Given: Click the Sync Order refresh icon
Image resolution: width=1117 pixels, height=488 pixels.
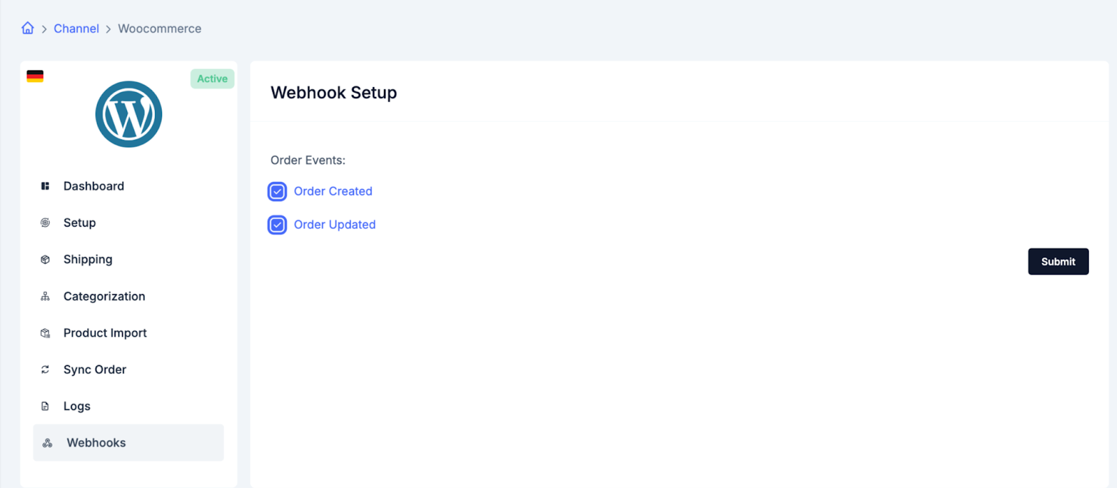Looking at the screenshot, I should click(45, 369).
